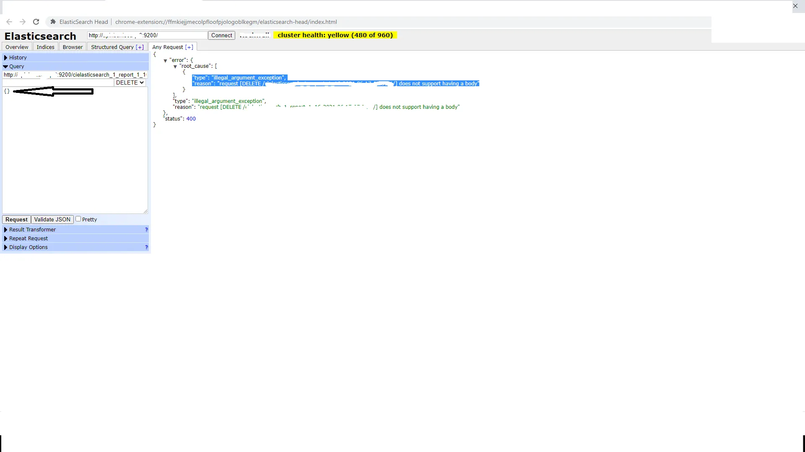Collapse the "error" JSON node triangle
The width and height of the screenshot is (805, 452).
[165, 61]
